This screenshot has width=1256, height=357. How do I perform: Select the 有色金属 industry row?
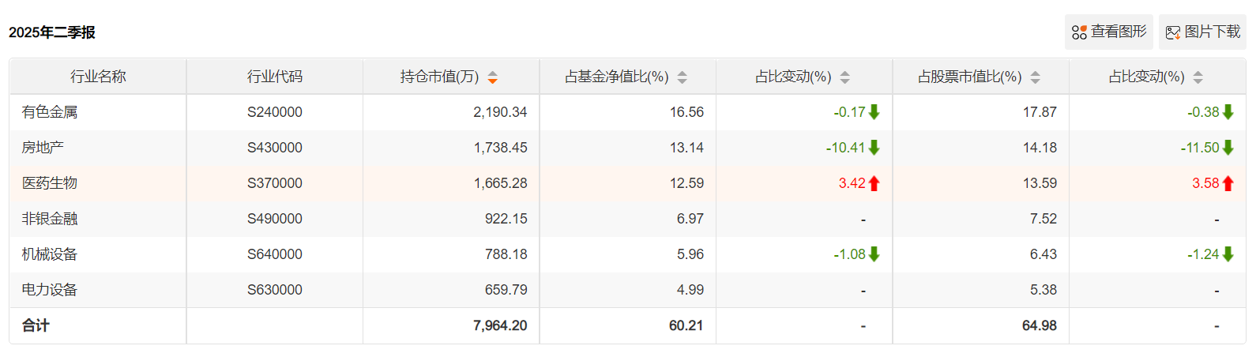[x=628, y=112]
